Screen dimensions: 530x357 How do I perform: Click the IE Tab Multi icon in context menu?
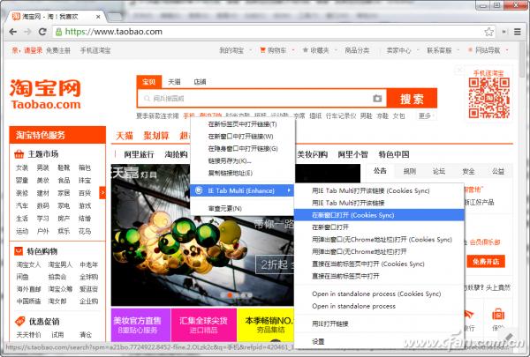point(199,190)
